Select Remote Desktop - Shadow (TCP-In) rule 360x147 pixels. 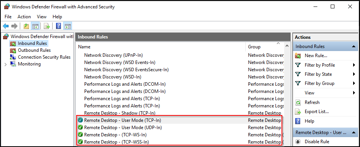[120, 113]
